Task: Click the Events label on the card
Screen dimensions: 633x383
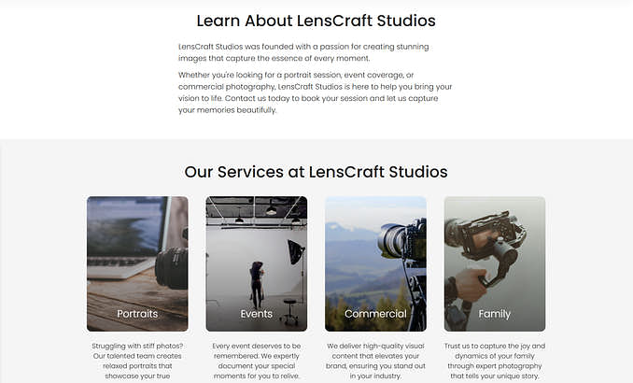Action: [x=257, y=314]
